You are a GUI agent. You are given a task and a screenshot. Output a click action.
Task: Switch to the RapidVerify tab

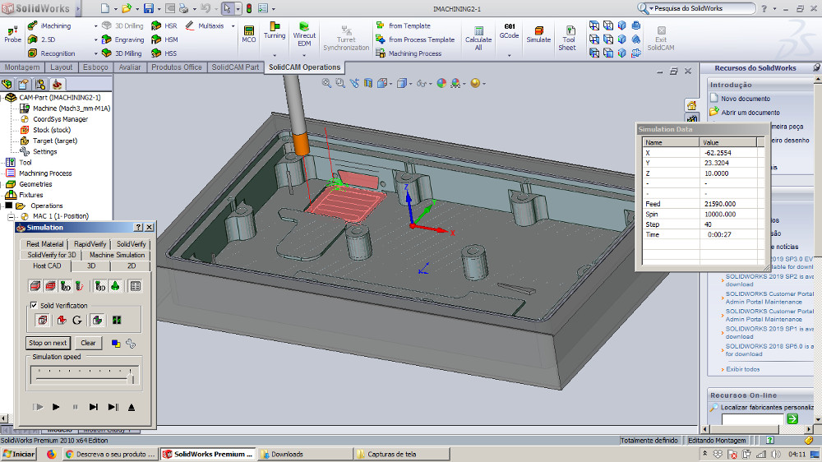(x=90, y=244)
